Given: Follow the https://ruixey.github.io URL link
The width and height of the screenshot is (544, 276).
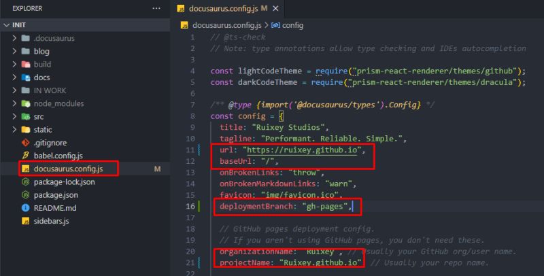Looking at the screenshot, I should tap(302, 150).
